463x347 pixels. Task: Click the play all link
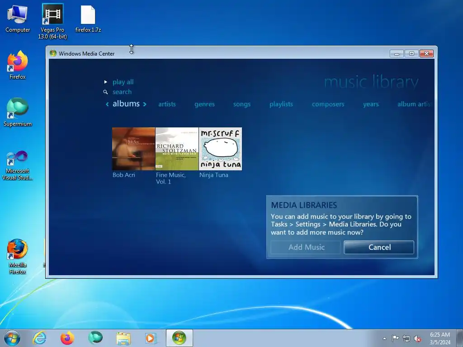[x=123, y=82]
